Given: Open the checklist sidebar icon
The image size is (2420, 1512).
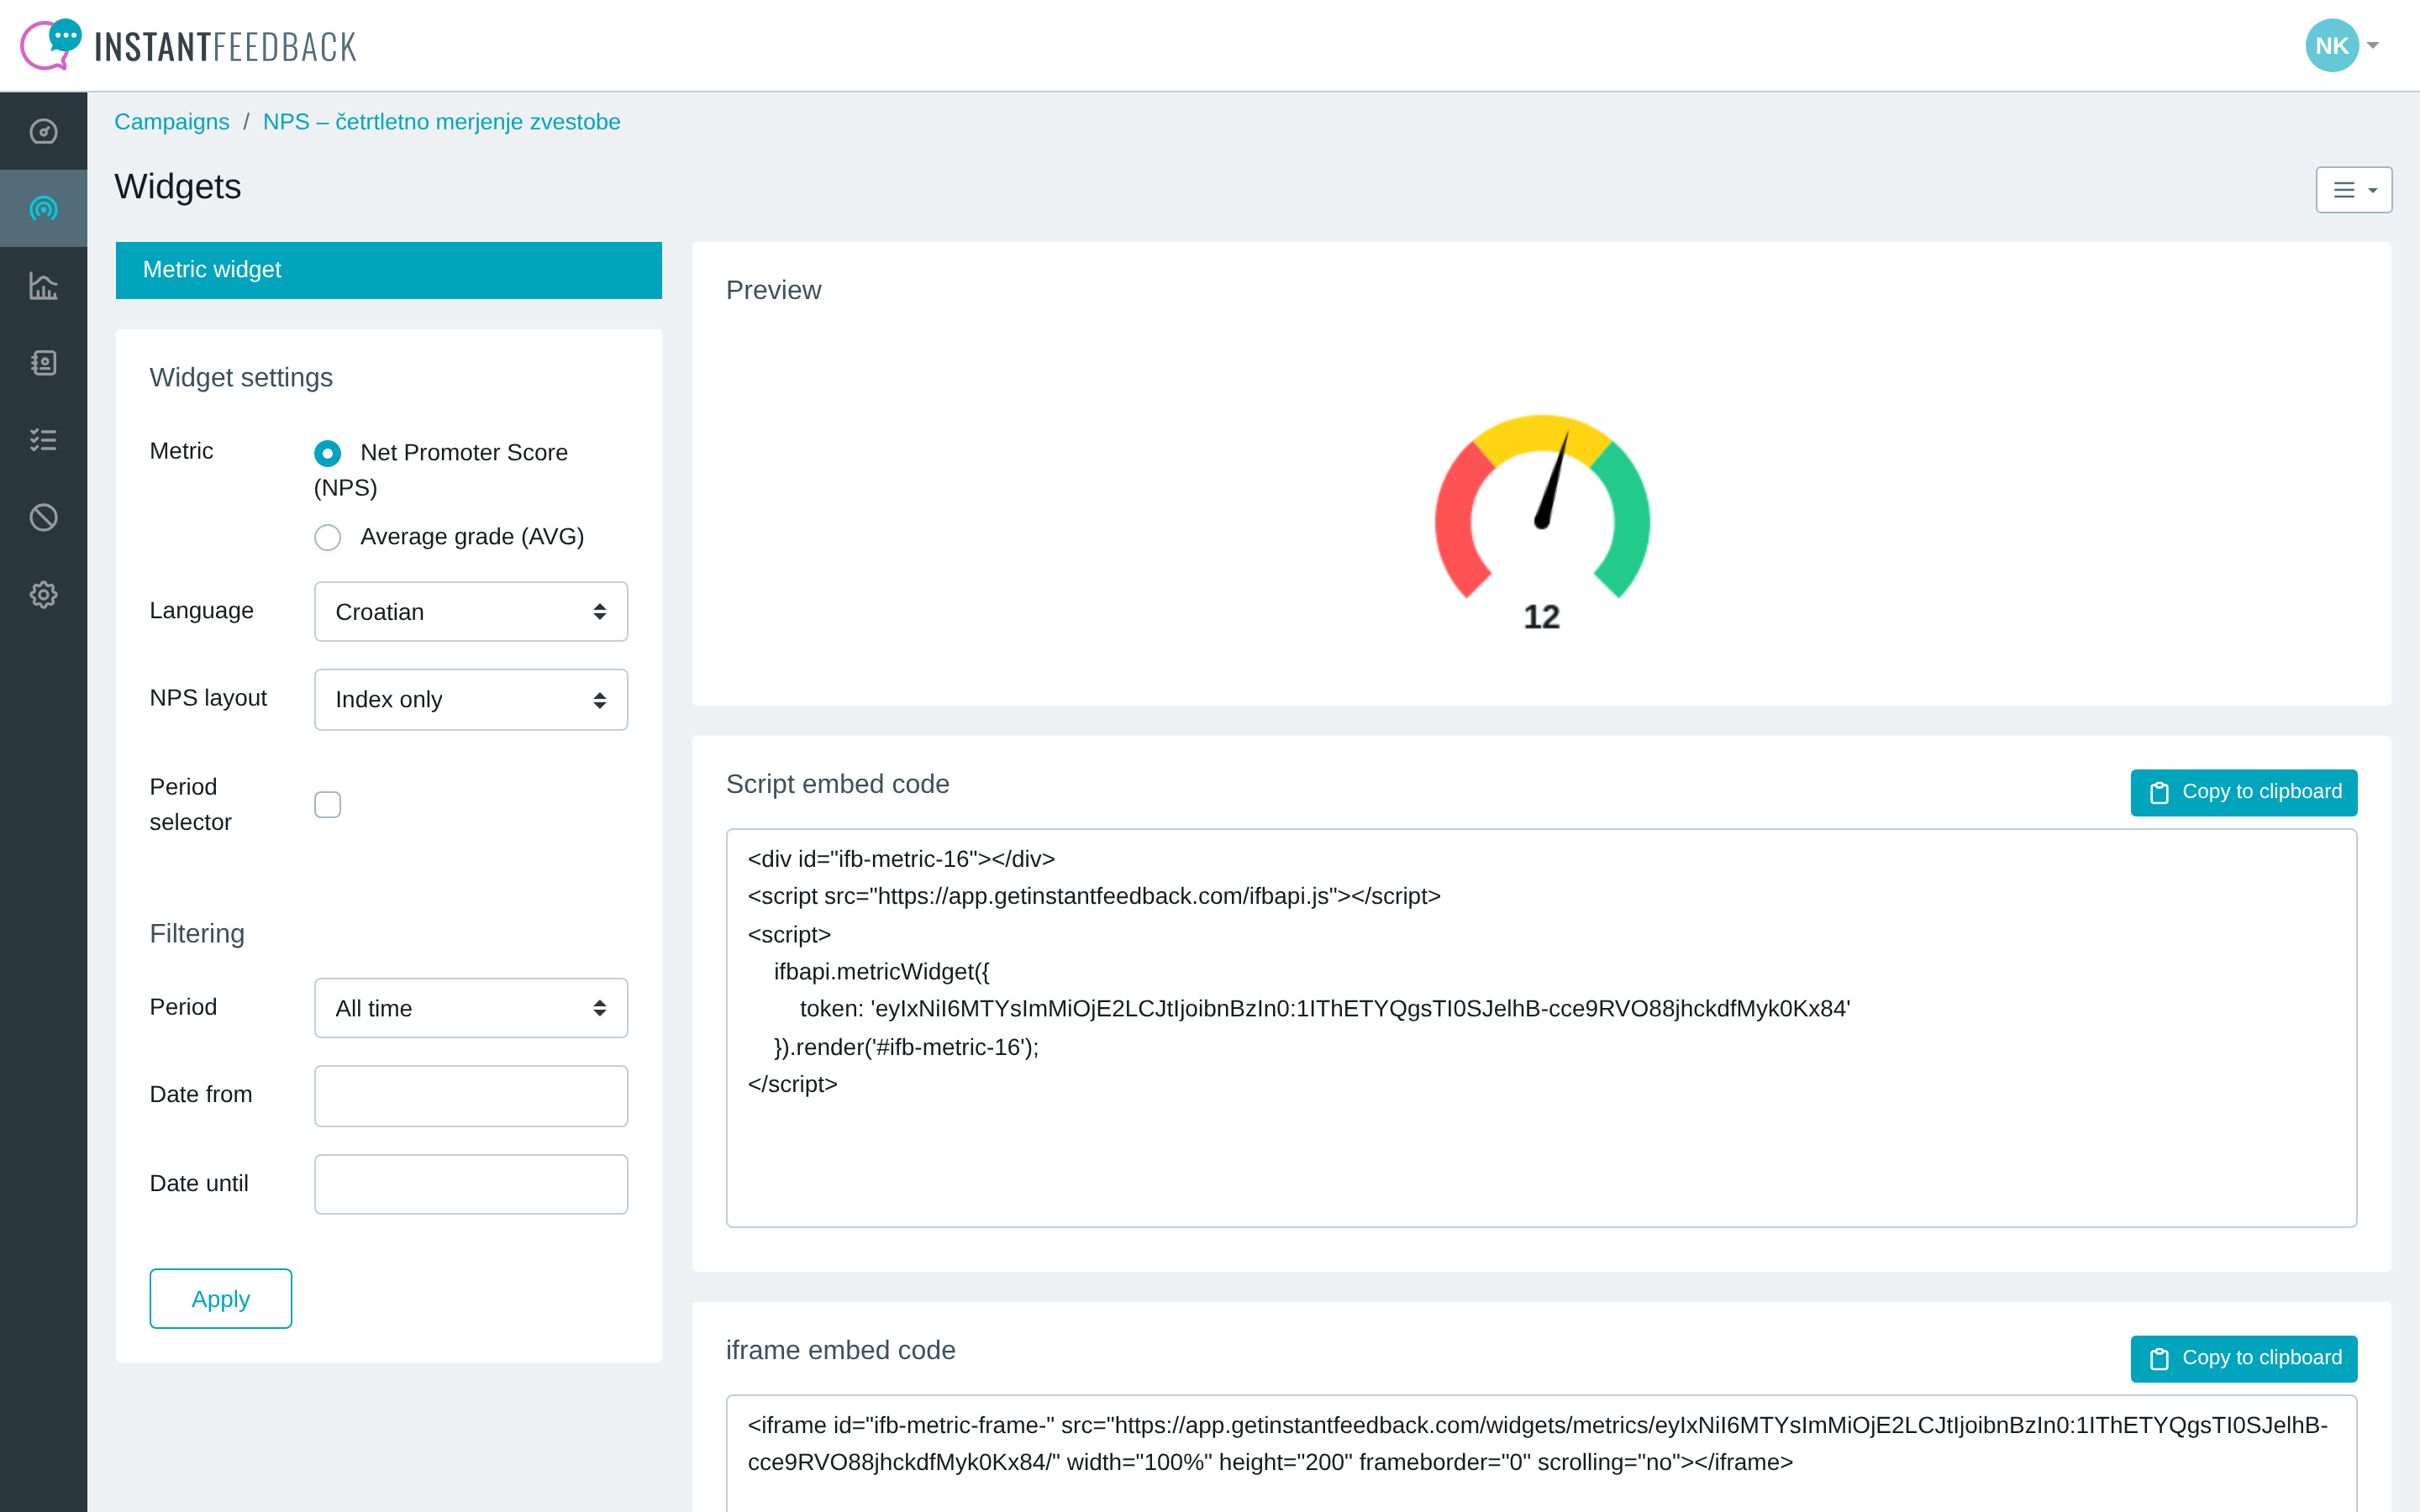Looking at the screenshot, I should pos(43,440).
